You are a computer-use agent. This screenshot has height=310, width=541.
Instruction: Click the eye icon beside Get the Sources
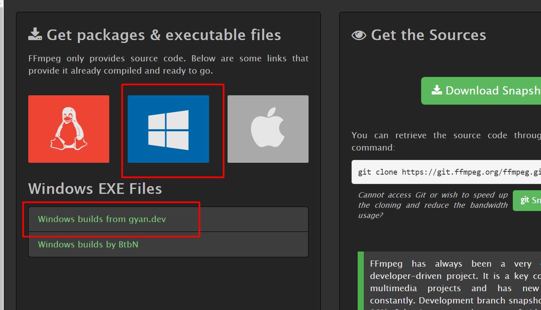pyautogui.click(x=359, y=35)
